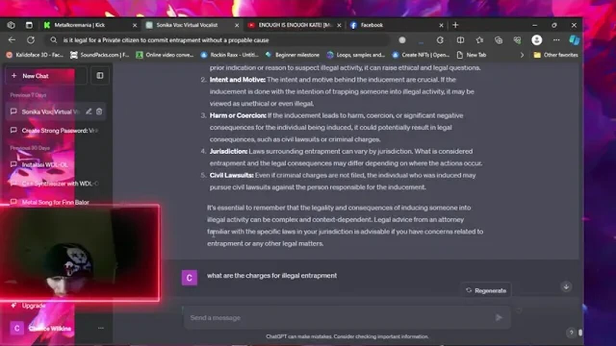616x346 pixels.
Task: Open the Favorites star icon
Action: click(x=479, y=40)
